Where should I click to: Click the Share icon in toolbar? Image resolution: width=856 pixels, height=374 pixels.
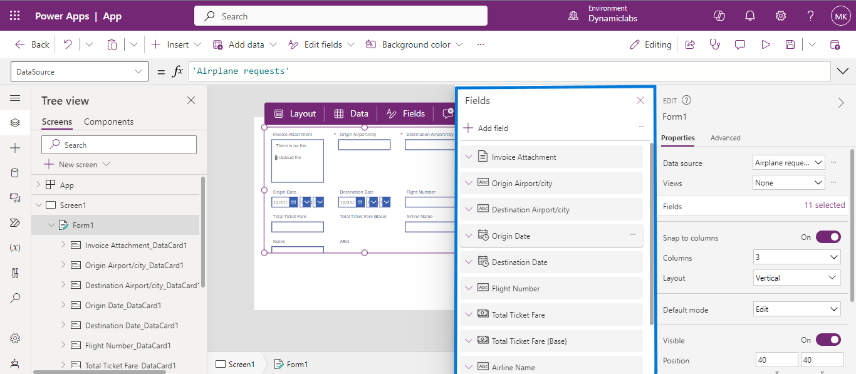point(690,44)
